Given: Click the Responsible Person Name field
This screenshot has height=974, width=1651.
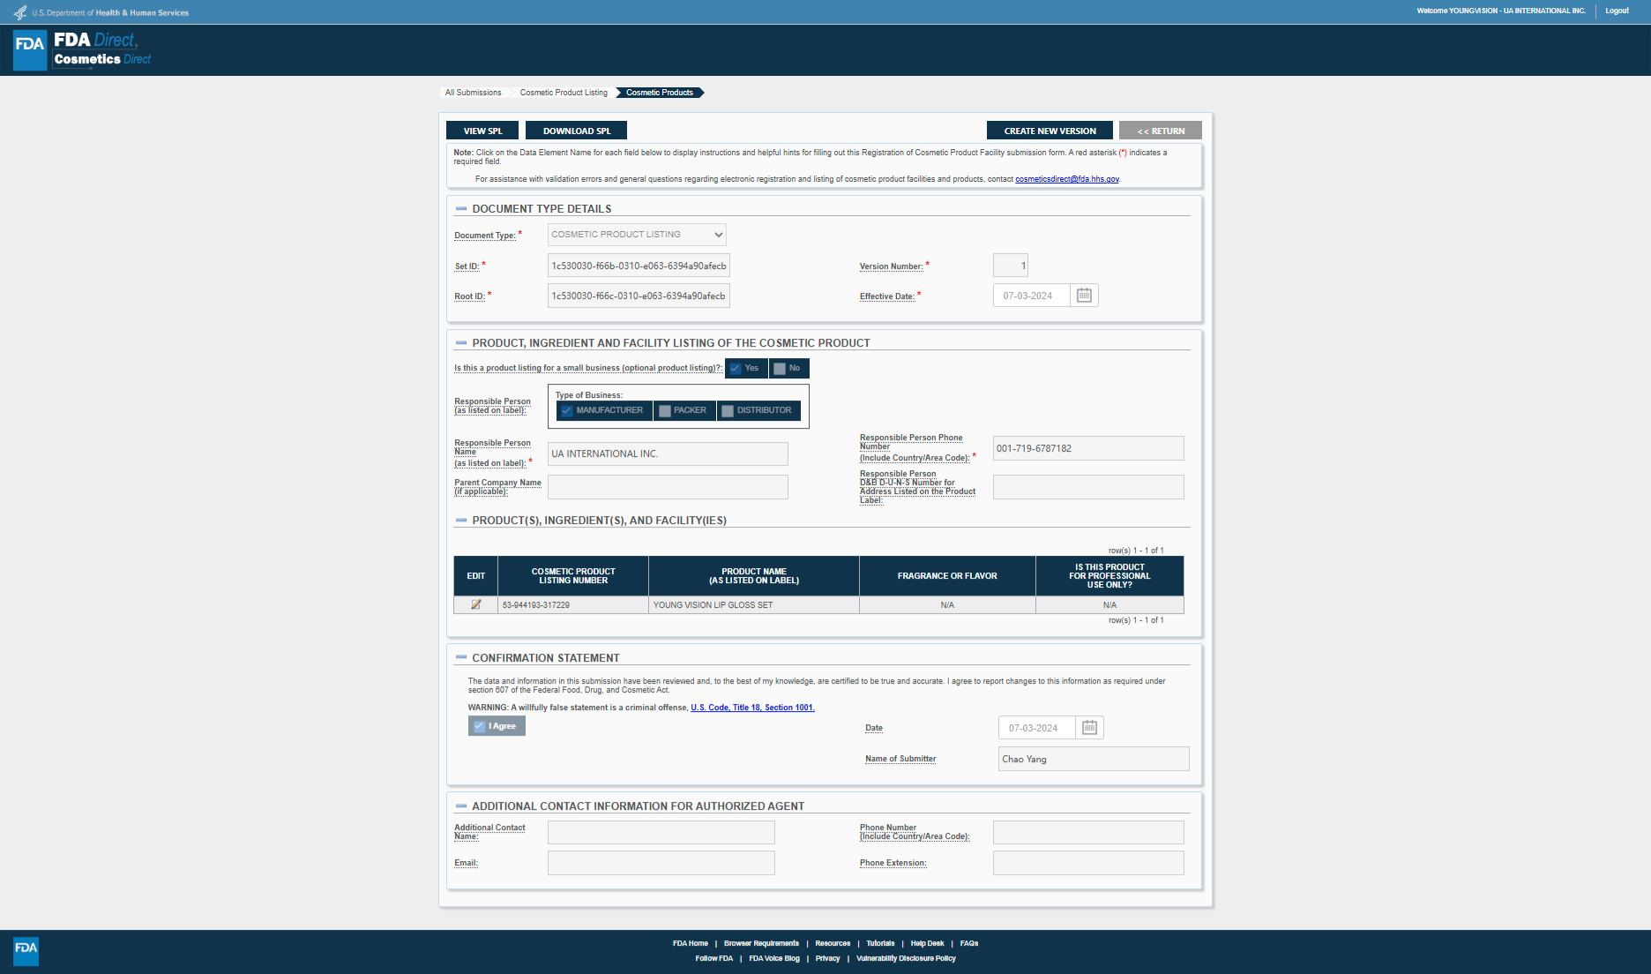Looking at the screenshot, I should pos(668,453).
